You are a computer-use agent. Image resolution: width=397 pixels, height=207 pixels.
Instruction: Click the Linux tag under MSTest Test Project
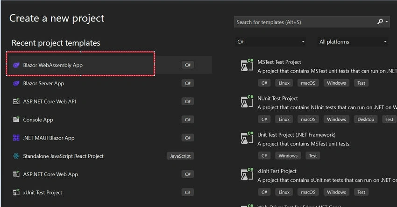click(x=284, y=83)
